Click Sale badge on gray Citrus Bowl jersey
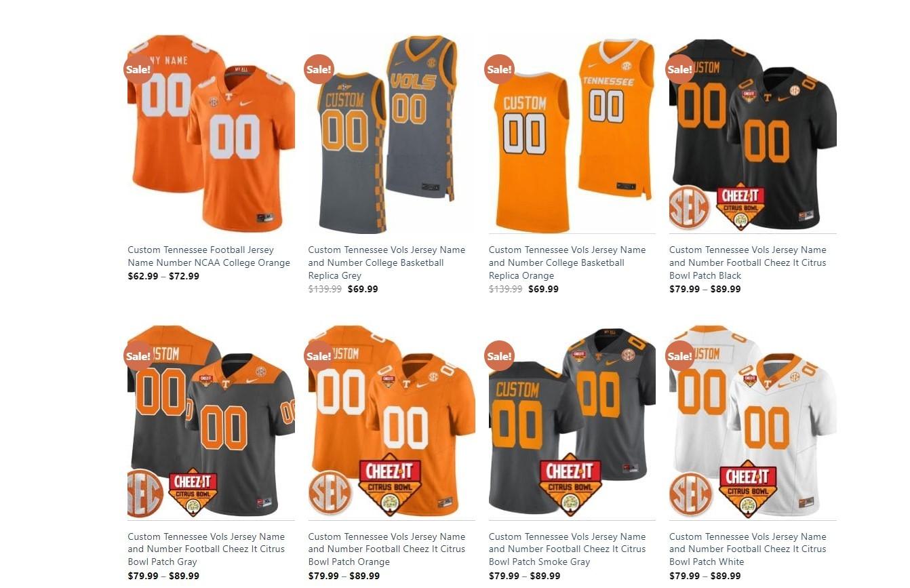The image size is (910, 588). click(138, 356)
